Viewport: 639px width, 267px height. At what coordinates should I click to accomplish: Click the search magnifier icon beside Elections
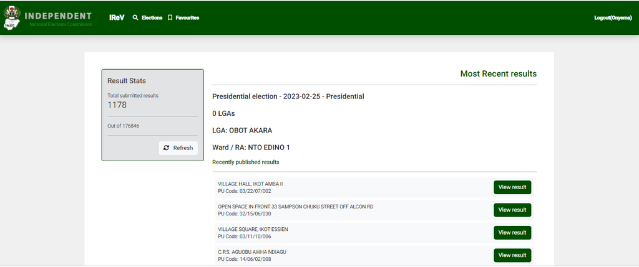(x=135, y=18)
